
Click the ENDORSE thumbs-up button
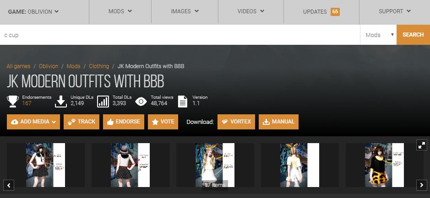point(124,122)
